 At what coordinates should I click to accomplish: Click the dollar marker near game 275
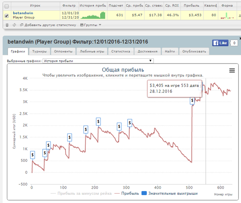pyautogui.click(x=119, y=126)
